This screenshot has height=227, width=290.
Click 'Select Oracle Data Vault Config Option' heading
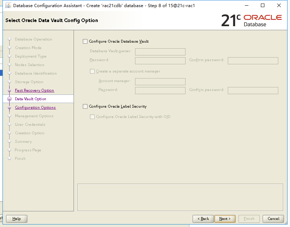tap(52, 21)
